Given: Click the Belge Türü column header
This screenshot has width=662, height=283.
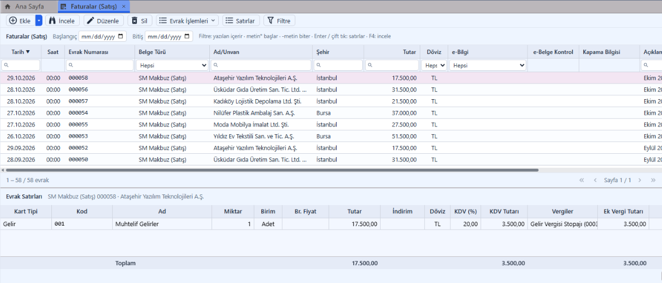Looking at the screenshot, I should point(172,52).
